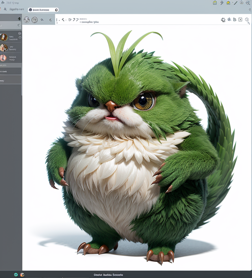Select the third sidebar entry with the pink avatar
This screenshot has height=278, width=252.
click(x=11, y=58)
